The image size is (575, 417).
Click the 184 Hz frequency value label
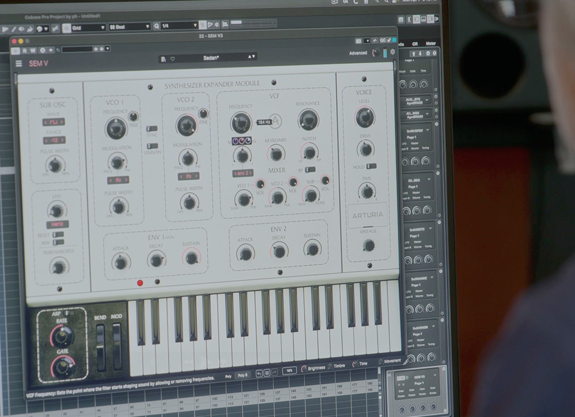point(264,123)
